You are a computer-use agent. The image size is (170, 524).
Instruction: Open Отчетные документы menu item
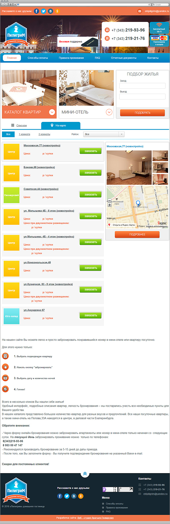tap(124, 58)
